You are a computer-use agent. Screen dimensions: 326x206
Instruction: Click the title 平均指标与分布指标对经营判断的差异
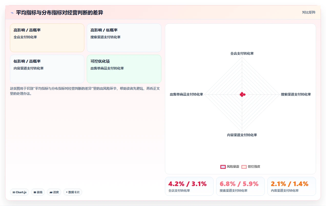pos(59,13)
